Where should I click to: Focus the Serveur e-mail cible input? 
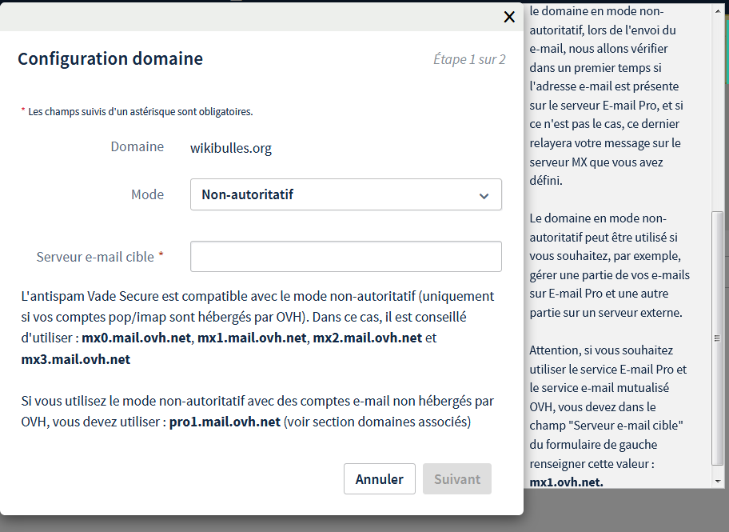coord(345,257)
